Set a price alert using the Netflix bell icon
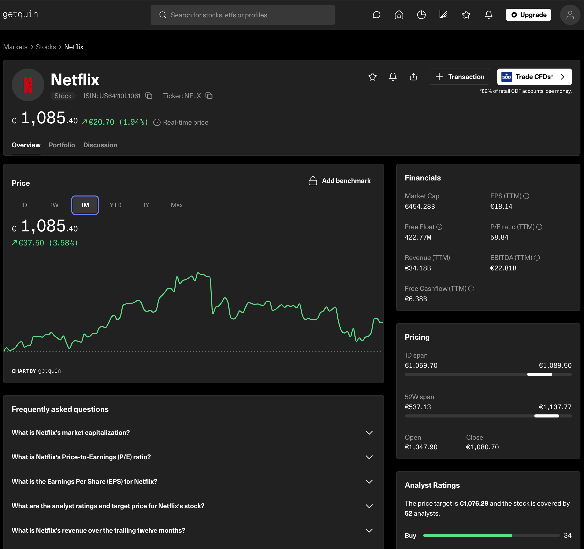This screenshot has height=549, width=584. tap(393, 77)
